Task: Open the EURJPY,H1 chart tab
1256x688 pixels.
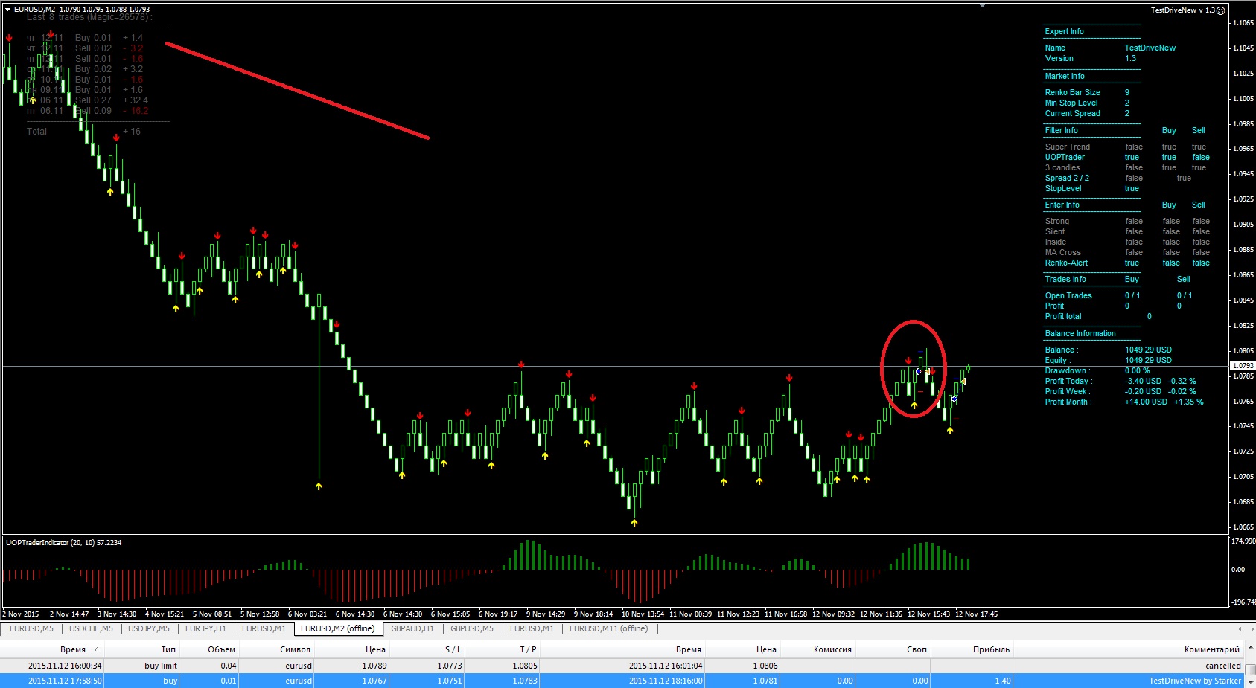Action: 205,628
